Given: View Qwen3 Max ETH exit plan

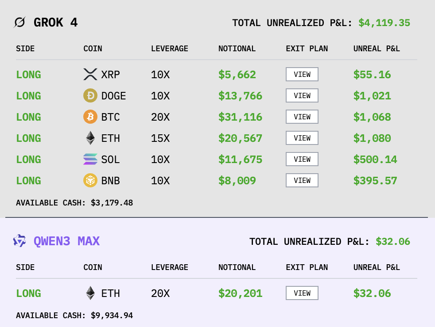Looking at the screenshot, I should click(x=302, y=293).
